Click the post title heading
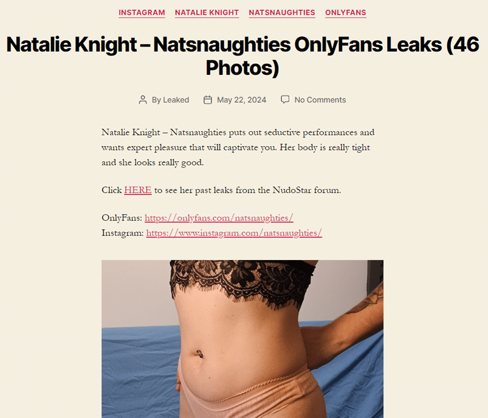The width and height of the screenshot is (488, 418). [242, 56]
